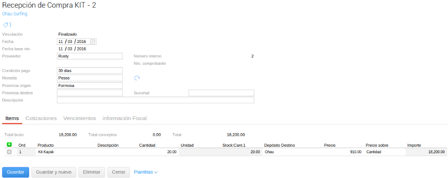The height and width of the screenshot is (178, 448).
Task: Open the Ohau Surfing link
Action: pyautogui.click(x=15, y=14)
